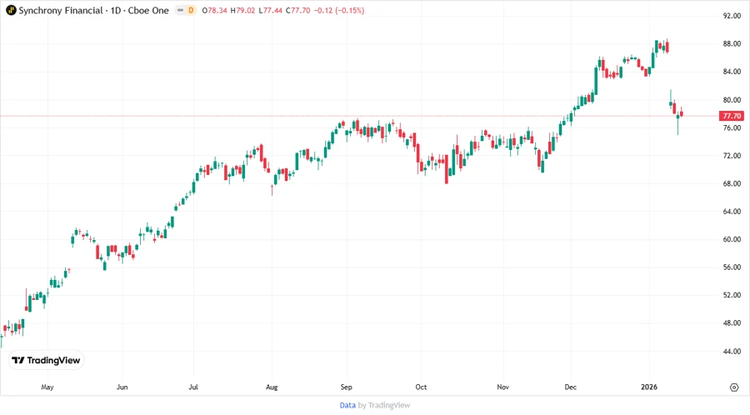Click the 56.00 price axis label

pos(732,267)
